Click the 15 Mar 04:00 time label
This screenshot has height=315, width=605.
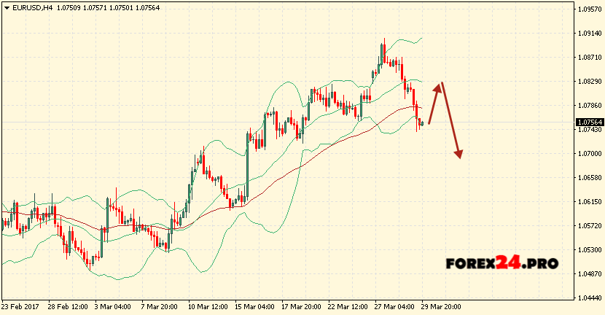tap(255, 306)
